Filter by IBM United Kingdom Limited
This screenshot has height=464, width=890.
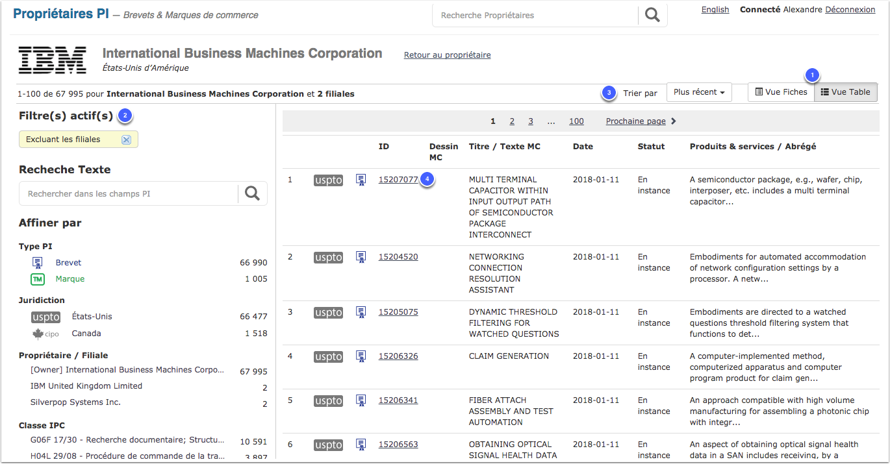(86, 386)
